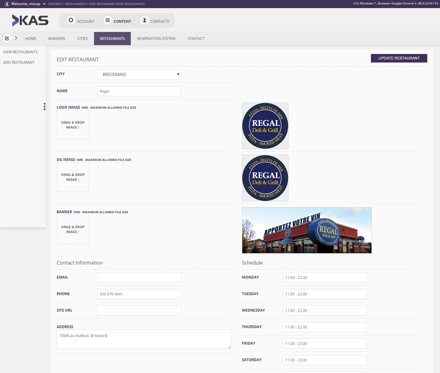Click the Edit Restaurant heading text
440x373 pixels.
pyautogui.click(x=78, y=60)
